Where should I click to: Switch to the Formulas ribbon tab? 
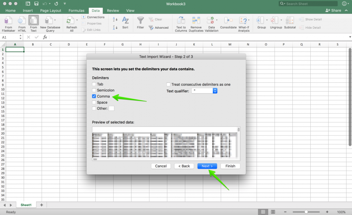[76, 10]
